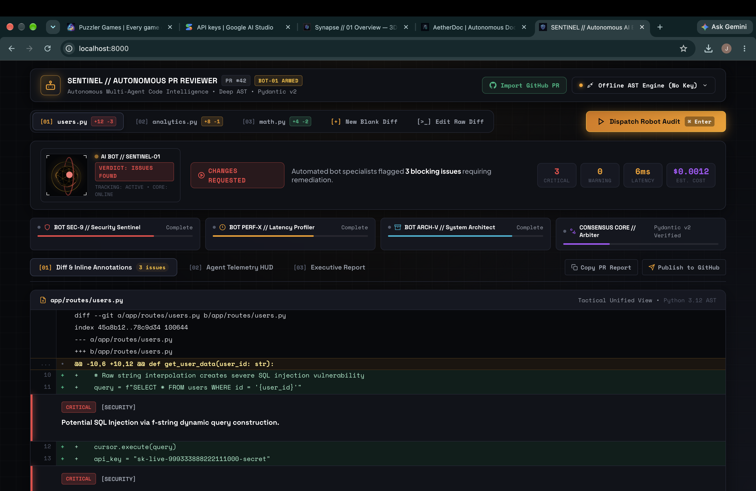
Task: Open Chrome's three-dot menu
Action: 744,48
